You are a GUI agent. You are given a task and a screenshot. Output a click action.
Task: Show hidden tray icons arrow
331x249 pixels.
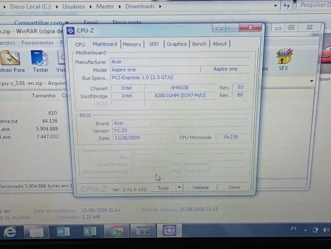coord(305,230)
